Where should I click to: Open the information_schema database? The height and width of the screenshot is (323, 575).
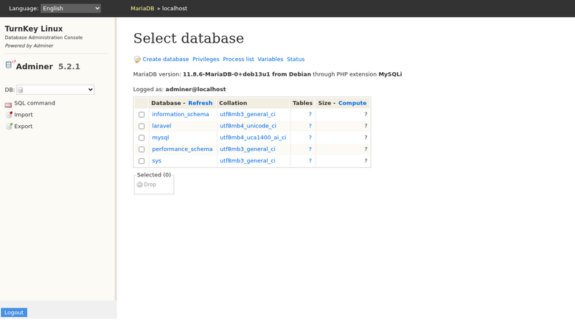[x=181, y=114]
